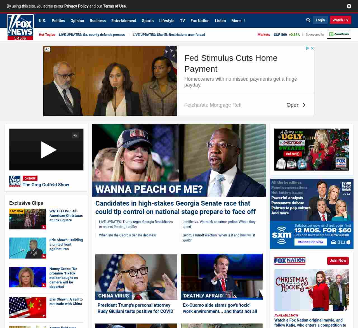The width and height of the screenshot is (358, 328).
Task: Close the Fed Stimulus advertisement
Action: coord(312,48)
